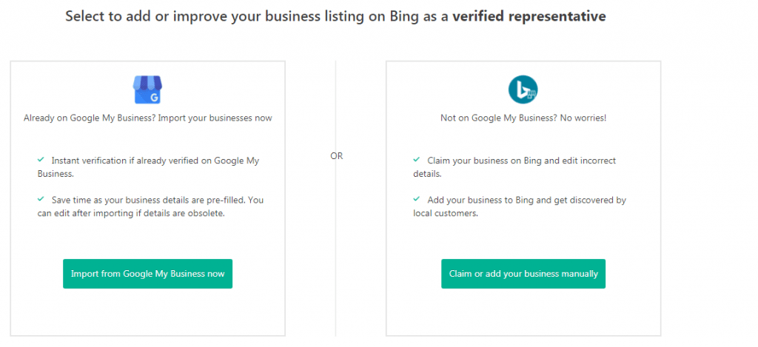Click the OR separator label
The width and height of the screenshot is (758, 347).
(x=337, y=157)
